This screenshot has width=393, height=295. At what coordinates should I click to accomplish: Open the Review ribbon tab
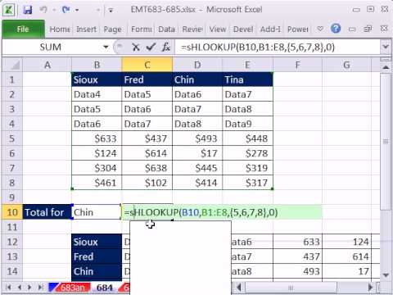coord(192,29)
